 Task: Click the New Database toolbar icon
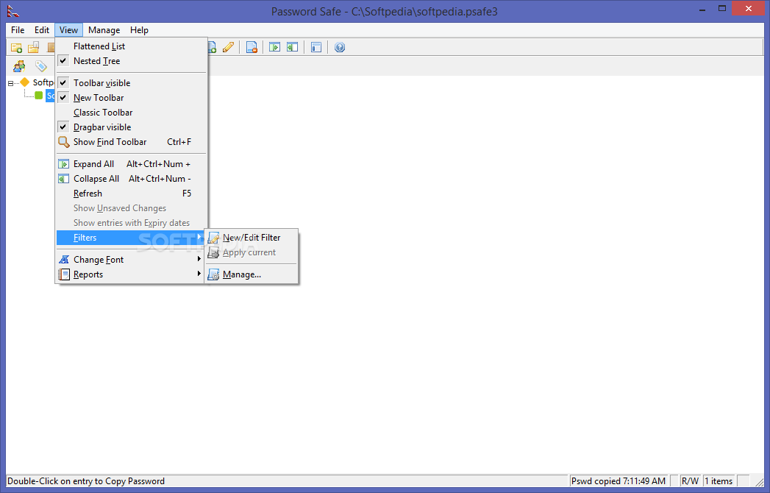point(17,48)
